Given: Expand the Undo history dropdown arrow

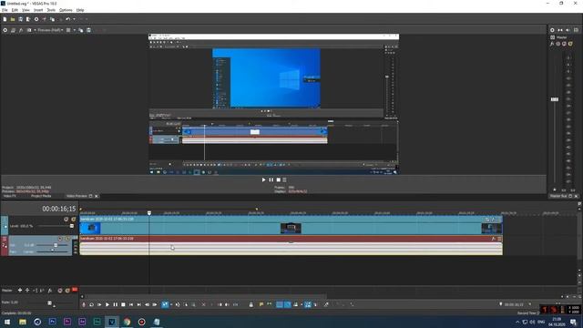Looking at the screenshot, I should (x=74, y=19).
